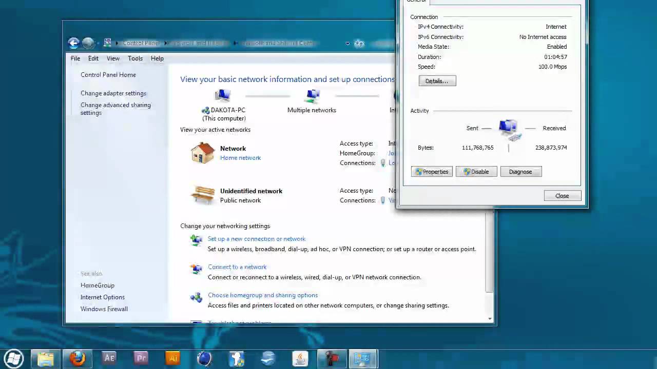
Task: Open the Tools menu
Action: (136, 58)
